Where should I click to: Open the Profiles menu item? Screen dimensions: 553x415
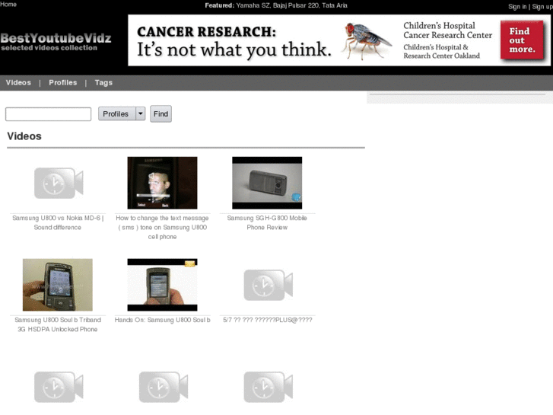click(x=63, y=83)
